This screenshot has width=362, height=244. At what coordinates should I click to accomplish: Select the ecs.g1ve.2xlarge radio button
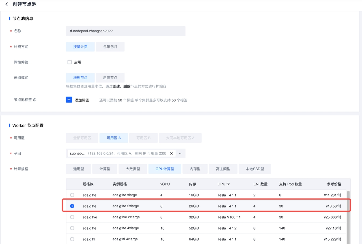click(72, 217)
